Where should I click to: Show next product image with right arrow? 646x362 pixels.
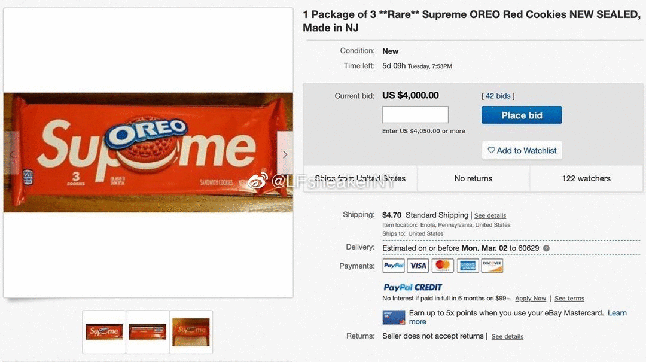click(285, 154)
